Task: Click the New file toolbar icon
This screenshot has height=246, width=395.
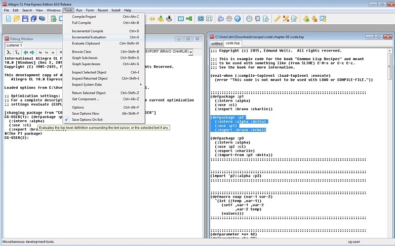Action: click(x=8, y=19)
